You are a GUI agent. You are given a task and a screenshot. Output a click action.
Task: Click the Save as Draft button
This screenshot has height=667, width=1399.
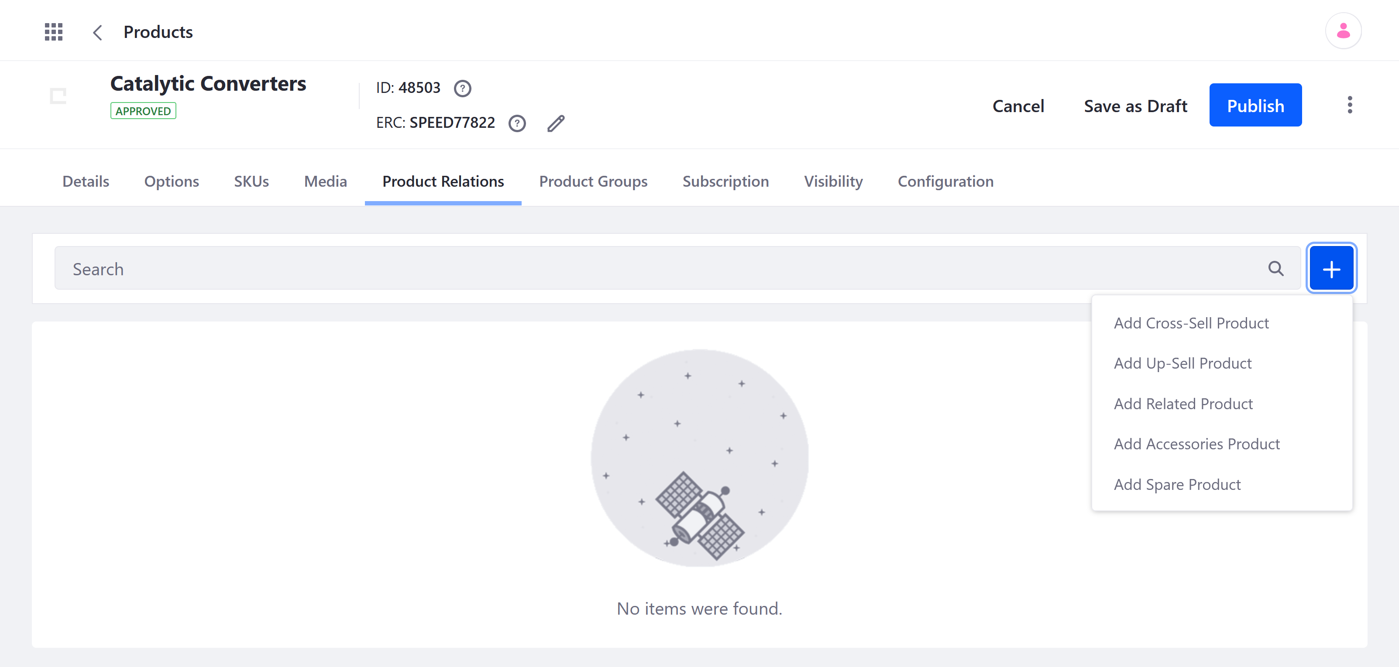(1135, 105)
